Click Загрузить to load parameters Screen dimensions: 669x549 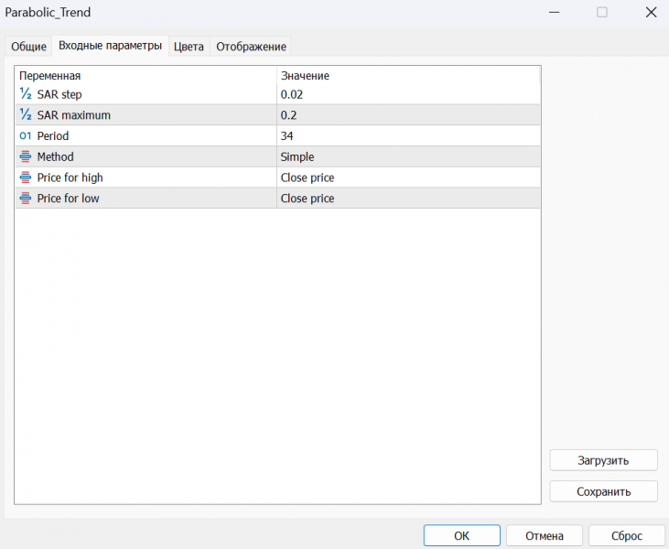click(x=603, y=460)
